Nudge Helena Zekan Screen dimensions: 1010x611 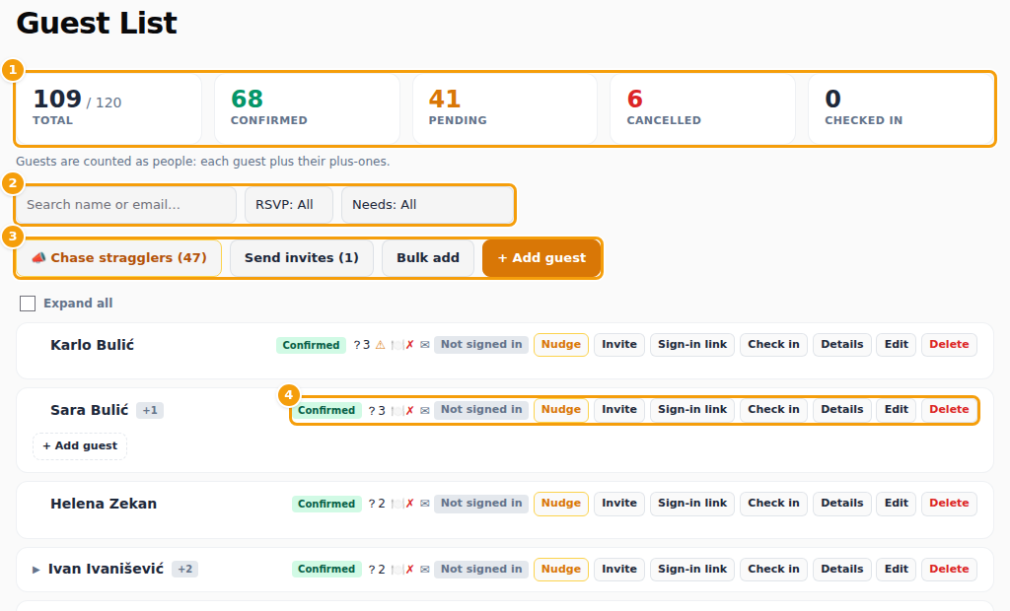pyautogui.click(x=561, y=504)
